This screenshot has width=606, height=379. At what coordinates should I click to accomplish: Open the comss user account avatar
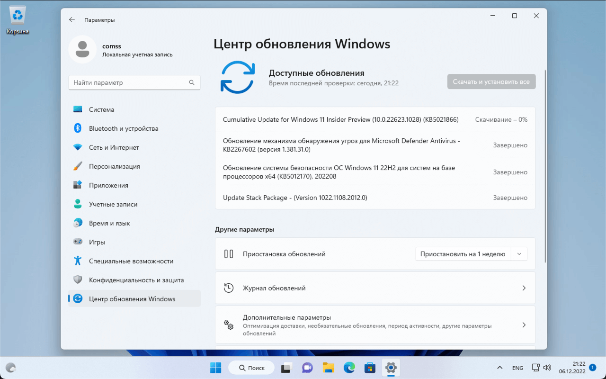pyautogui.click(x=82, y=49)
